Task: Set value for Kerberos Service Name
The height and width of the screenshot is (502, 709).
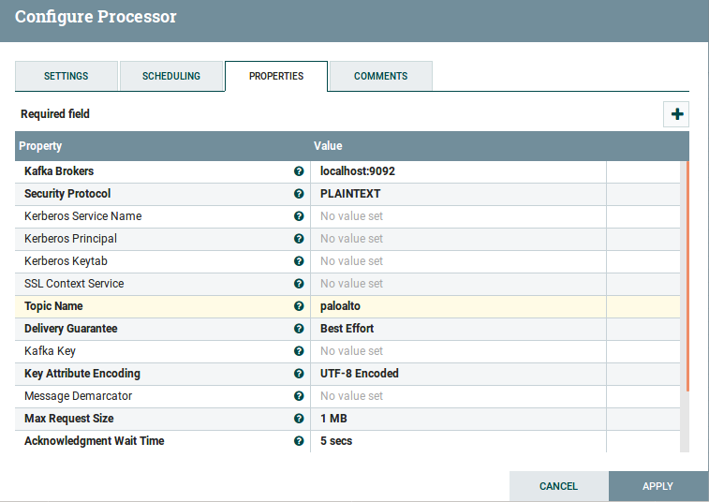Action: [458, 216]
